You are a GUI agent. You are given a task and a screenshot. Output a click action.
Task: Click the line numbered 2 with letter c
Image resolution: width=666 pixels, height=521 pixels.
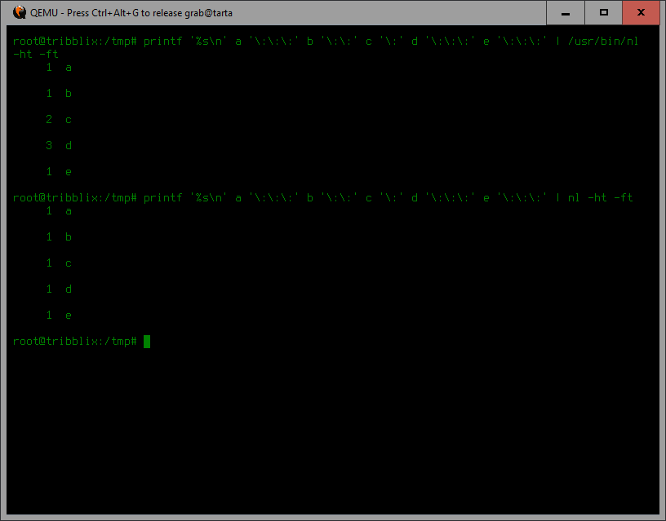pyautogui.click(x=59, y=120)
